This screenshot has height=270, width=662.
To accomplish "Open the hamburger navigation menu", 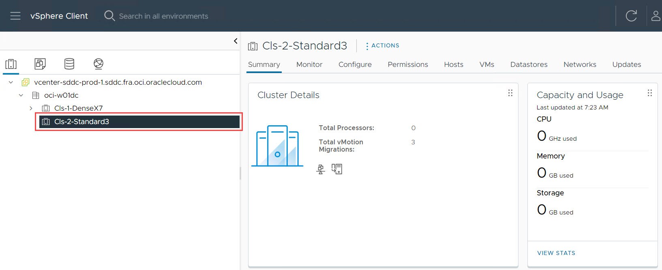I will click(x=15, y=16).
